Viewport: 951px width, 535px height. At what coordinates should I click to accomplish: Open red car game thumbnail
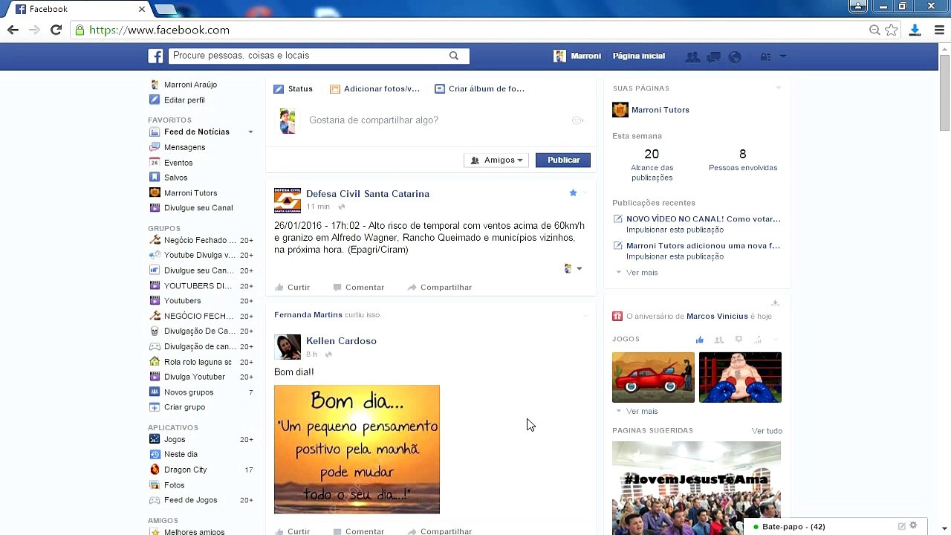tap(653, 377)
